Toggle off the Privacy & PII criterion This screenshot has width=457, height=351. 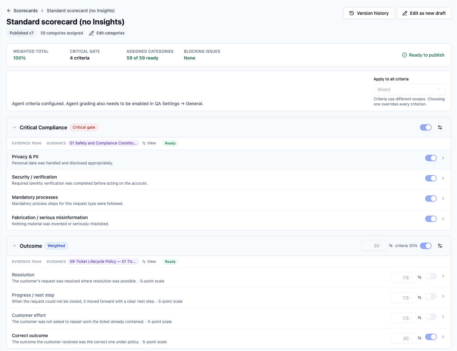point(431,158)
